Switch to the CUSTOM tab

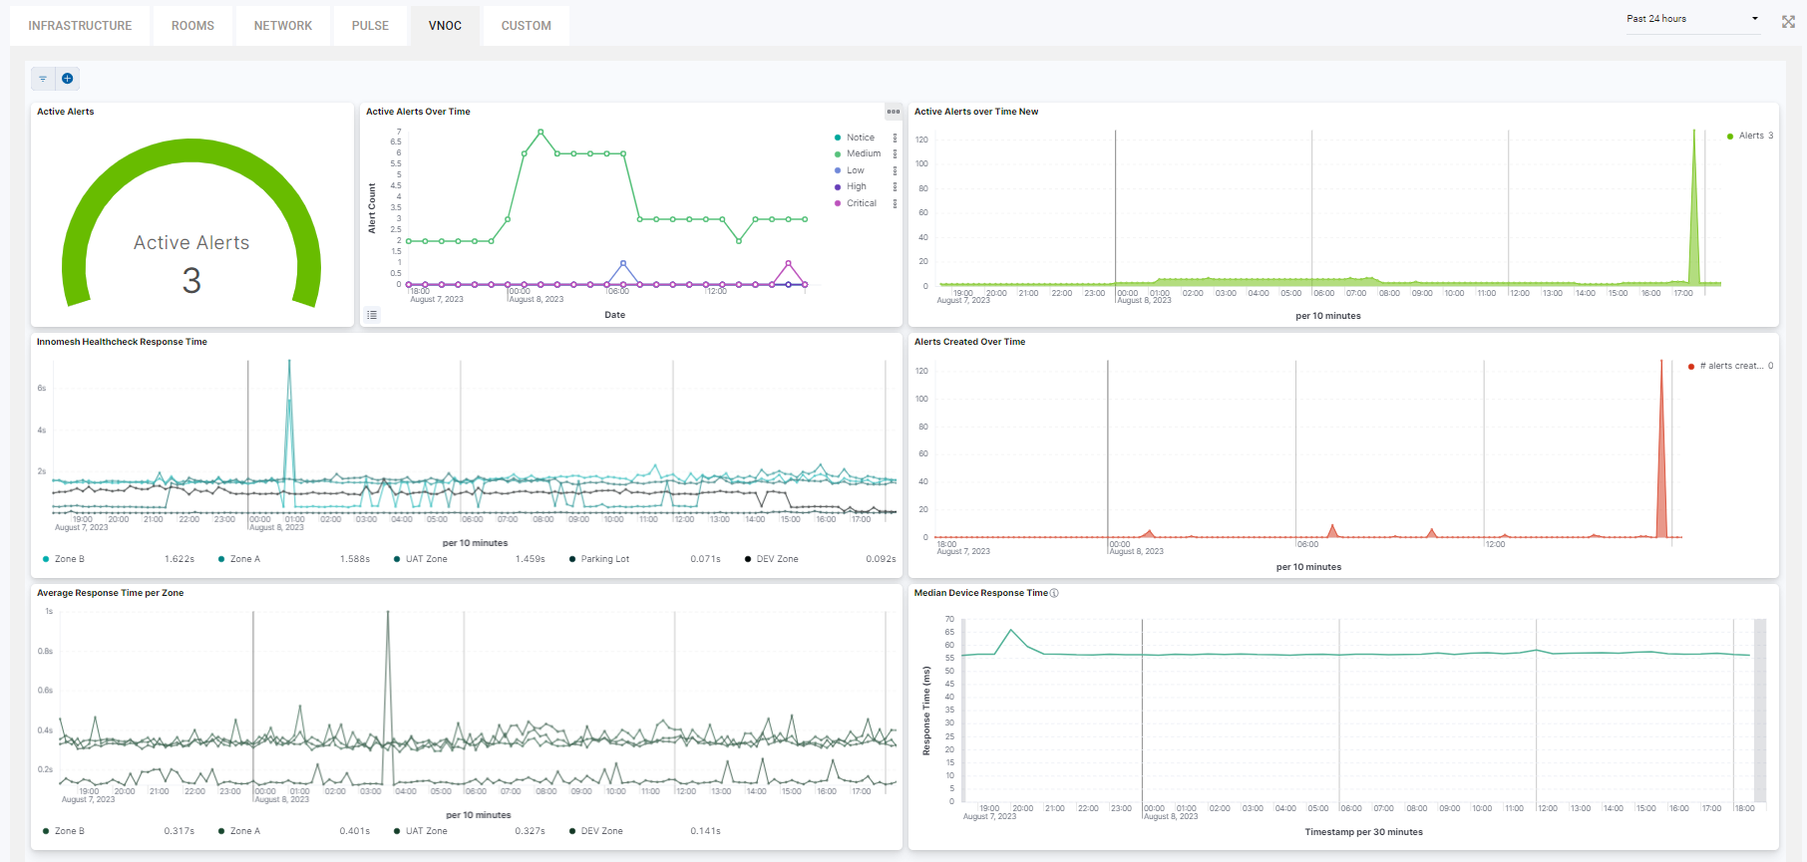click(x=527, y=26)
